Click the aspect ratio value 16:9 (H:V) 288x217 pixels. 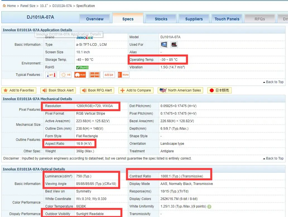84,144
